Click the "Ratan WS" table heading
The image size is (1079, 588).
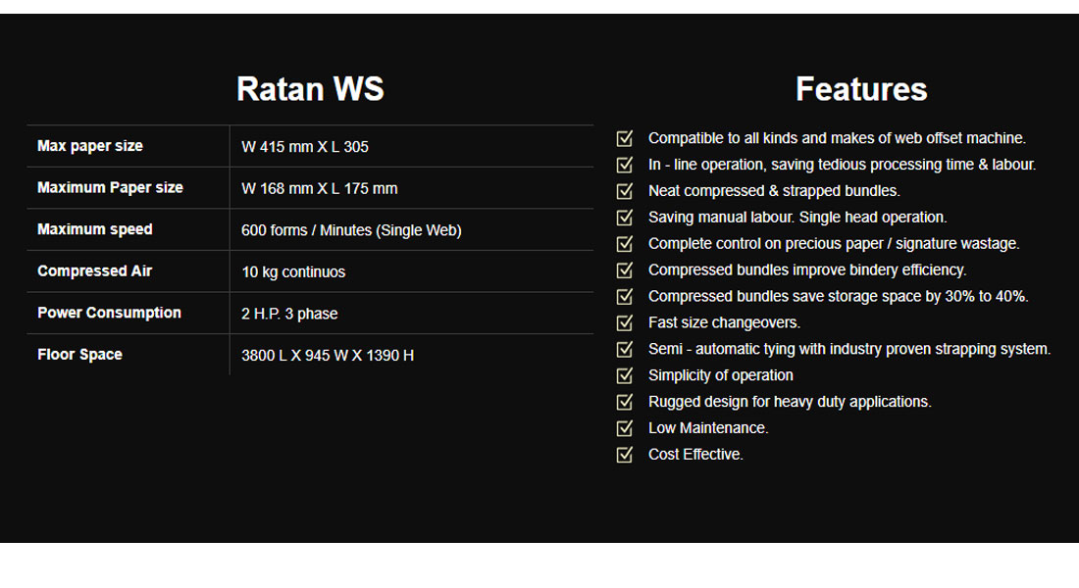click(x=310, y=89)
